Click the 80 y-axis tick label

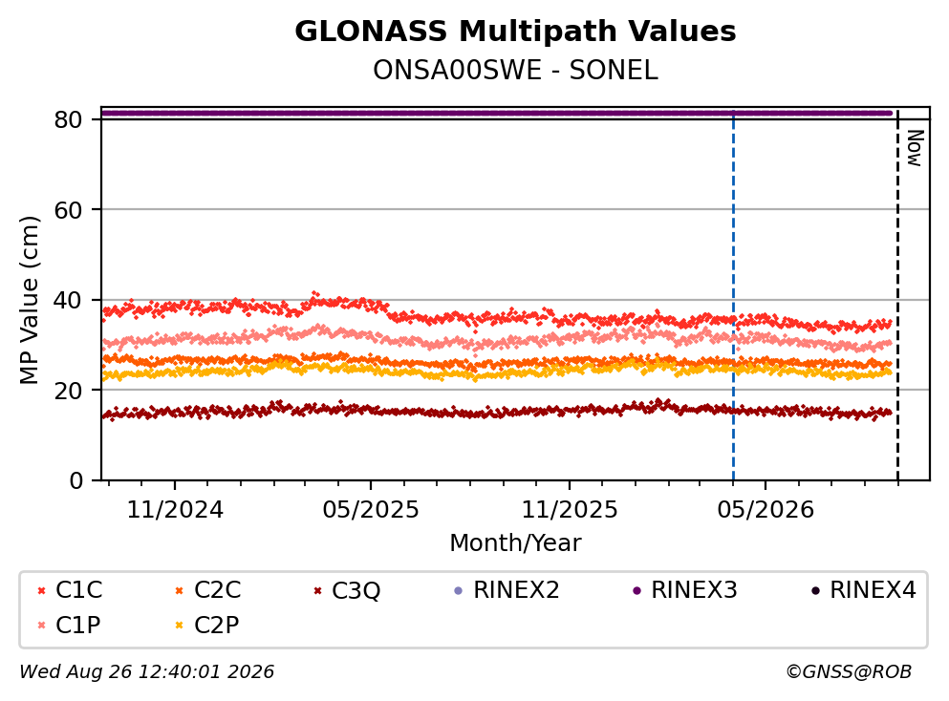click(69, 119)
